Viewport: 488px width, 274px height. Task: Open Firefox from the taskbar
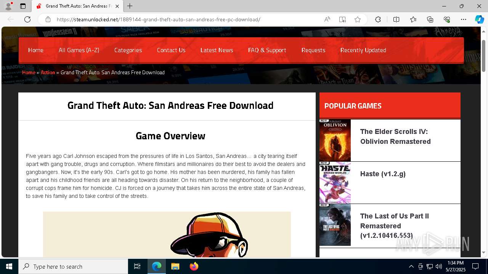(x=194, y=266)
